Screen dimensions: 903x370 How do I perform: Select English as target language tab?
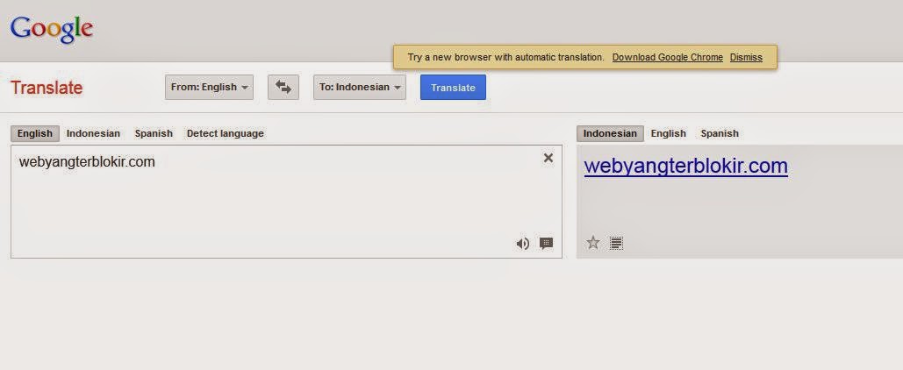pyautogui.click(x=668, y=133)
